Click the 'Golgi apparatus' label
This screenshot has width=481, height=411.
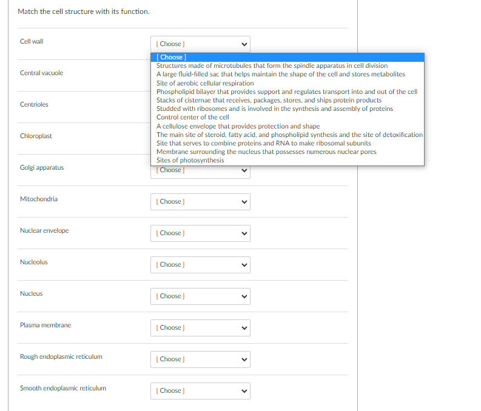tap(42, 168)
